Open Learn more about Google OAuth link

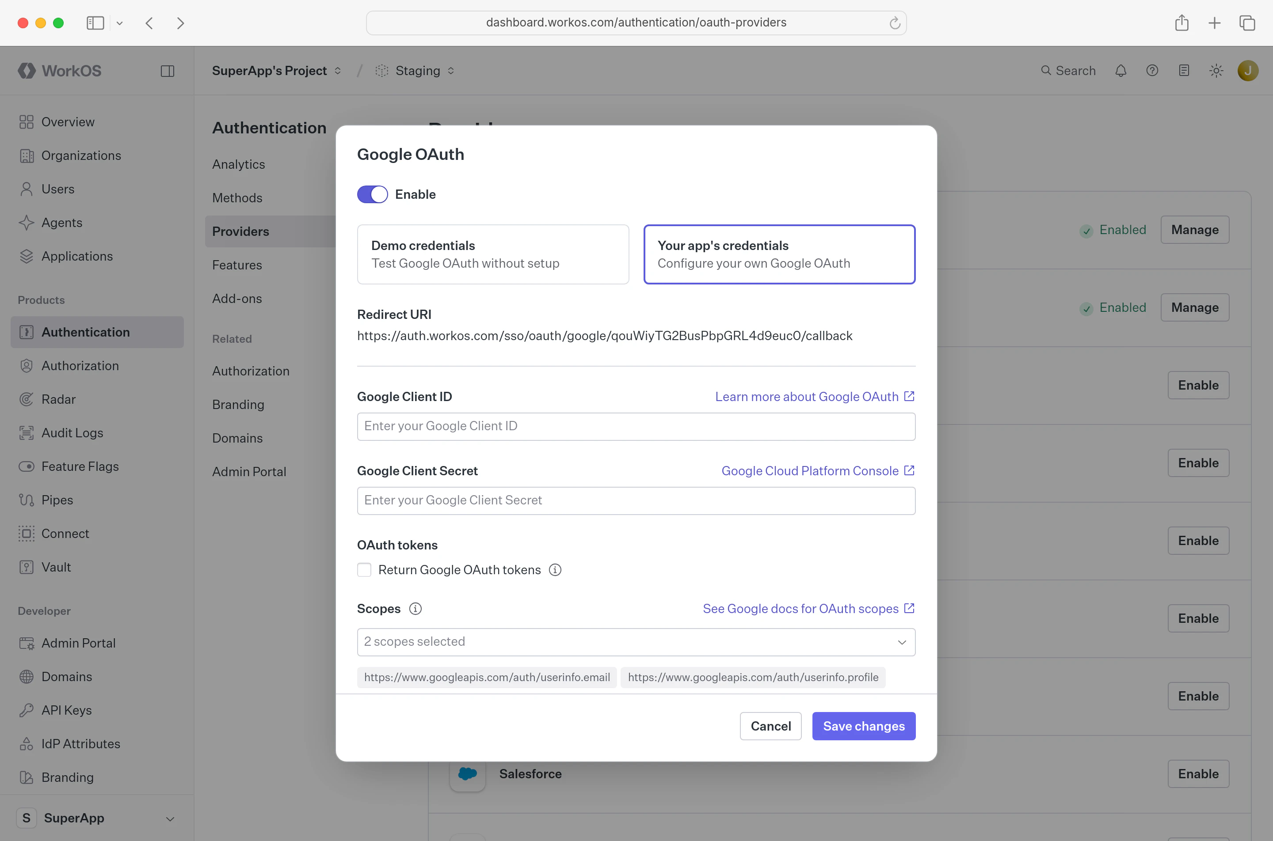click(x=815, y=396)
